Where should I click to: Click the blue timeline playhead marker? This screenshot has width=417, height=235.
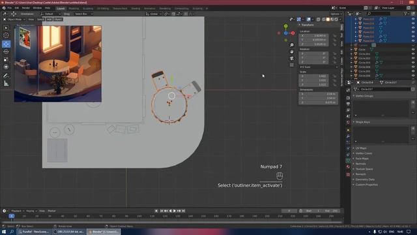12,216
